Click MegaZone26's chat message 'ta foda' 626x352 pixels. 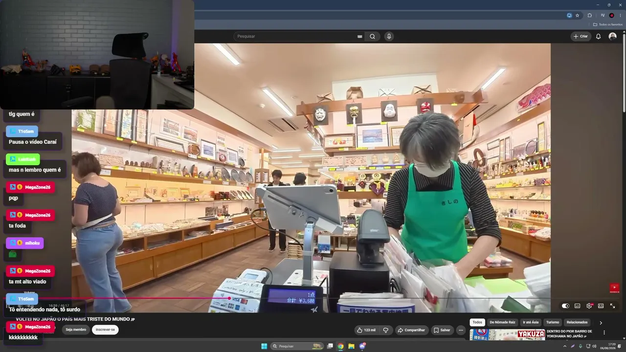pos(17,226)
